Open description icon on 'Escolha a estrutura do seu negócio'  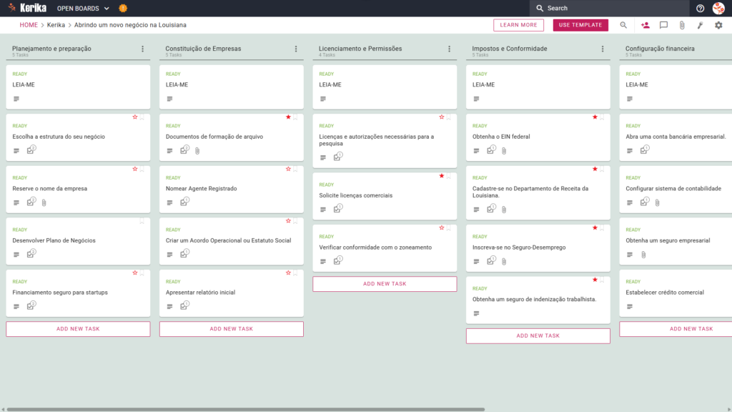coord(16,151)
